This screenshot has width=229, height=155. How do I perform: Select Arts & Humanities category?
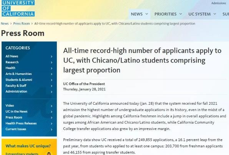(18, 74)
